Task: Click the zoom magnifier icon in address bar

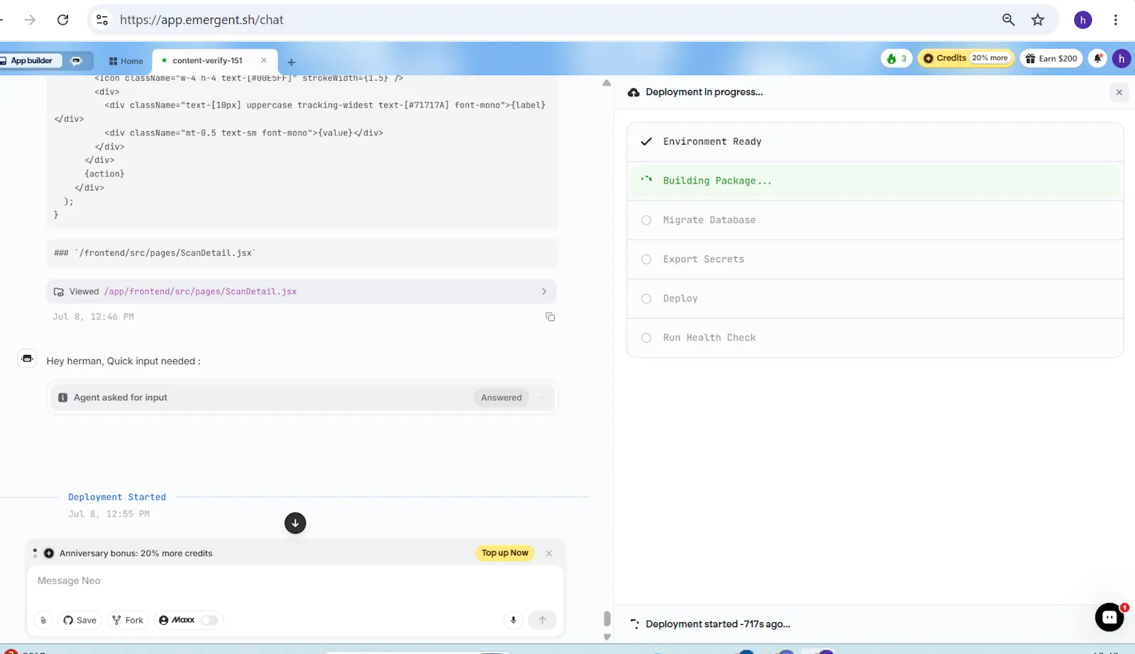Action: click(1008, 20)
